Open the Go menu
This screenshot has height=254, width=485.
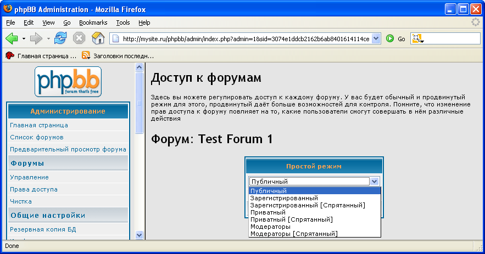[x=67, y=22]
